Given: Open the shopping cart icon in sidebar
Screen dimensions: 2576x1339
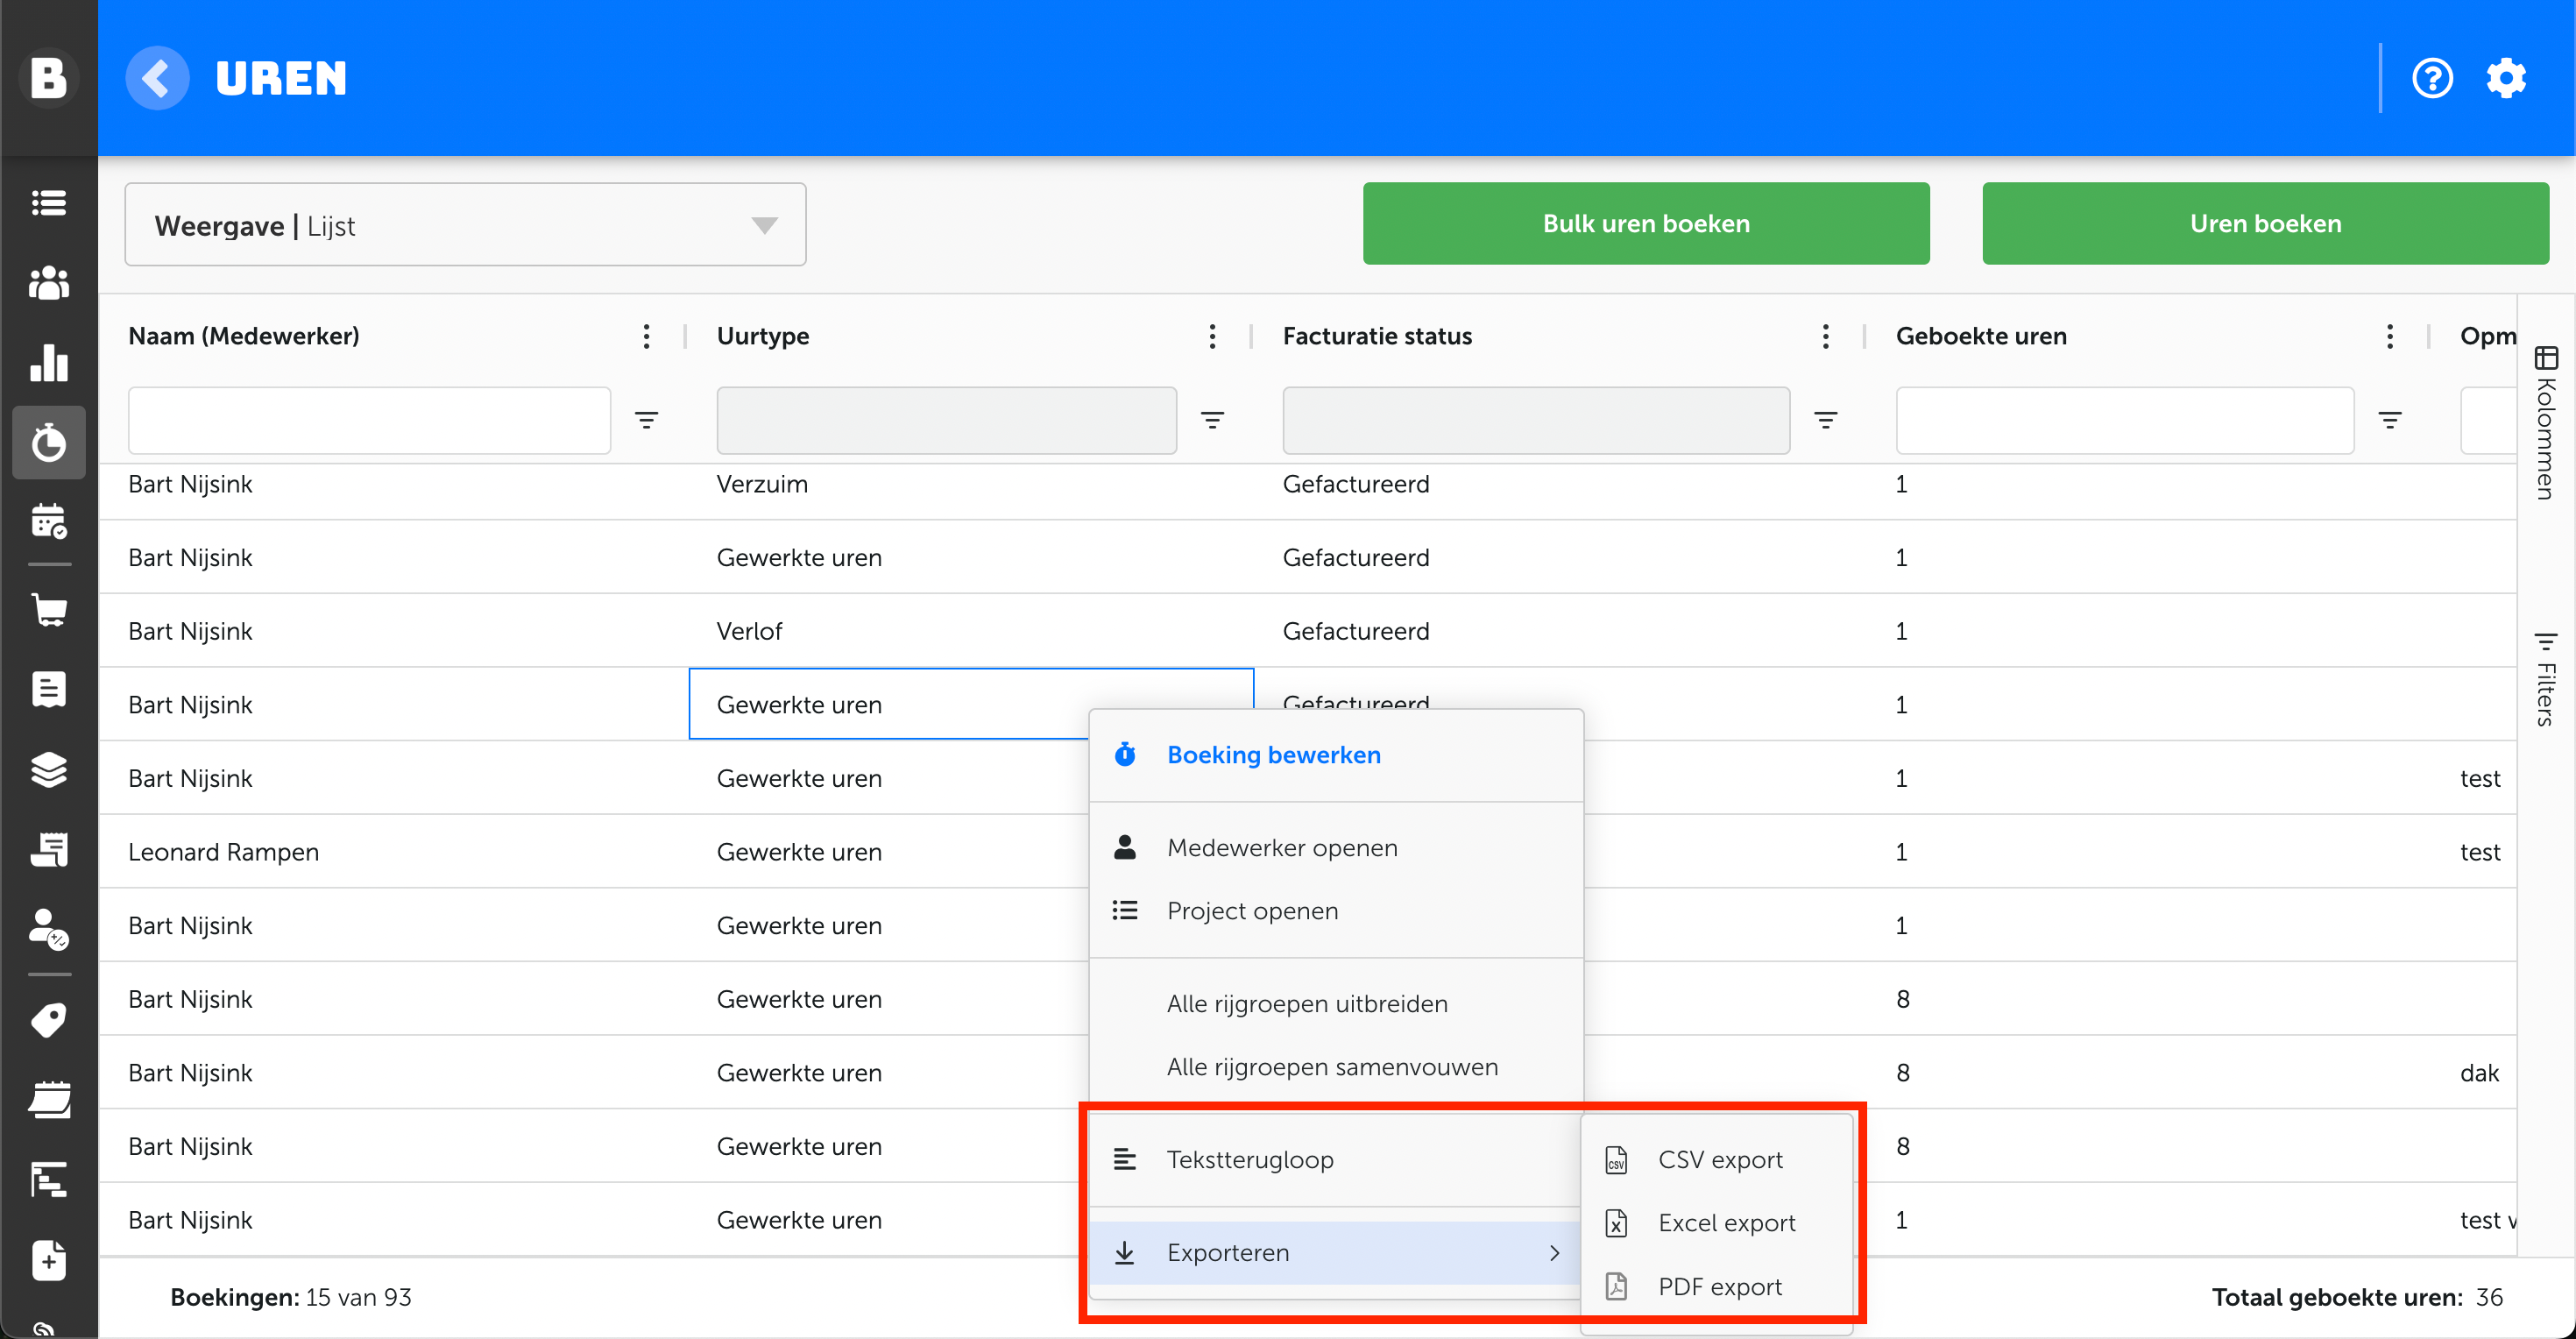Looking at the screenshot, I should (x=48, y=609).
